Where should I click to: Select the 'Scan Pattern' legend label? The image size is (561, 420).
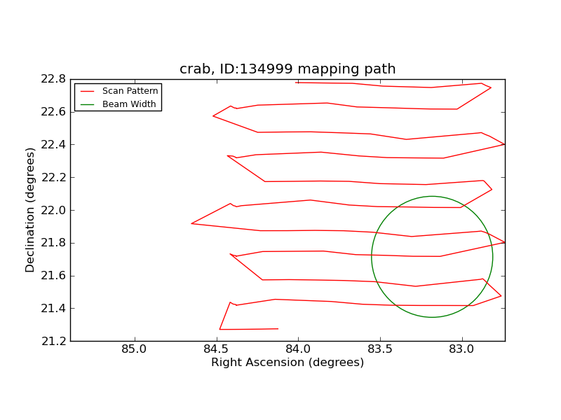pyautogui.click(x=130, y=91)
